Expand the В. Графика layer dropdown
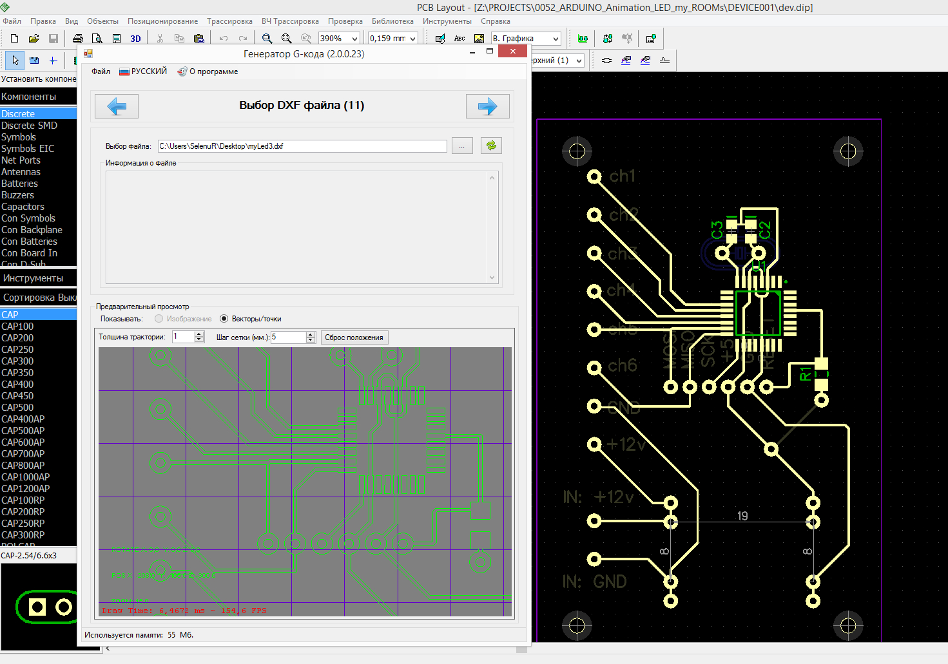 point(555,39)
